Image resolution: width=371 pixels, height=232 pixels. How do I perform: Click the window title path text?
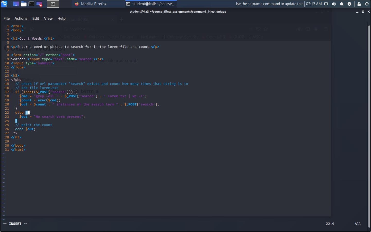click(178, 12)
